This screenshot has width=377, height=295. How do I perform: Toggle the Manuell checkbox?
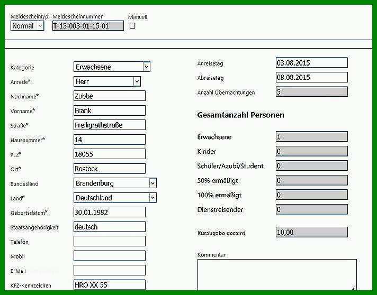[132, 26]
